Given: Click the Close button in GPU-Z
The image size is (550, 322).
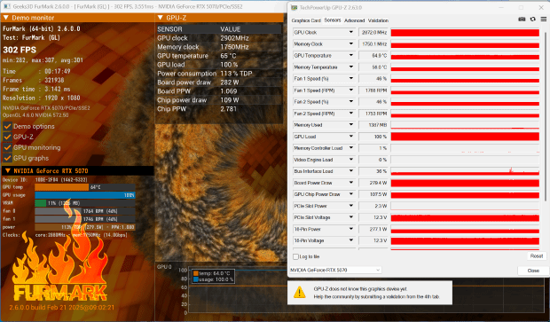Looking at the screenshot, I should click(x=533, y=271).
